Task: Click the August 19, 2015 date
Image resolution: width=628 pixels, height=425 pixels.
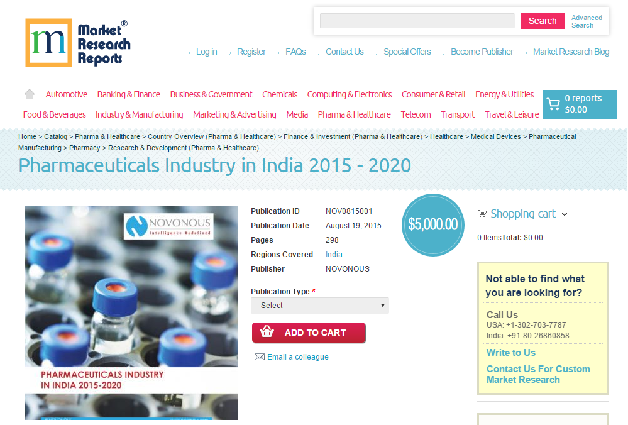Action: (353, 226)
